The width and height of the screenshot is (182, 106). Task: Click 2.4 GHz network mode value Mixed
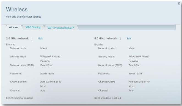point(43,48)
